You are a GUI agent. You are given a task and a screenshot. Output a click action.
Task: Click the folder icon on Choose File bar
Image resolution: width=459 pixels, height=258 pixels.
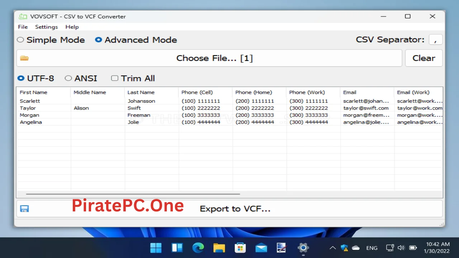[x=24, y=58]
